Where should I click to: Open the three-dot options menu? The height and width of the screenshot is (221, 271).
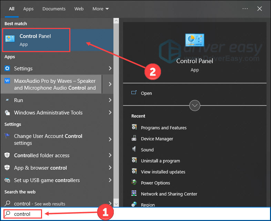point(245,9)
